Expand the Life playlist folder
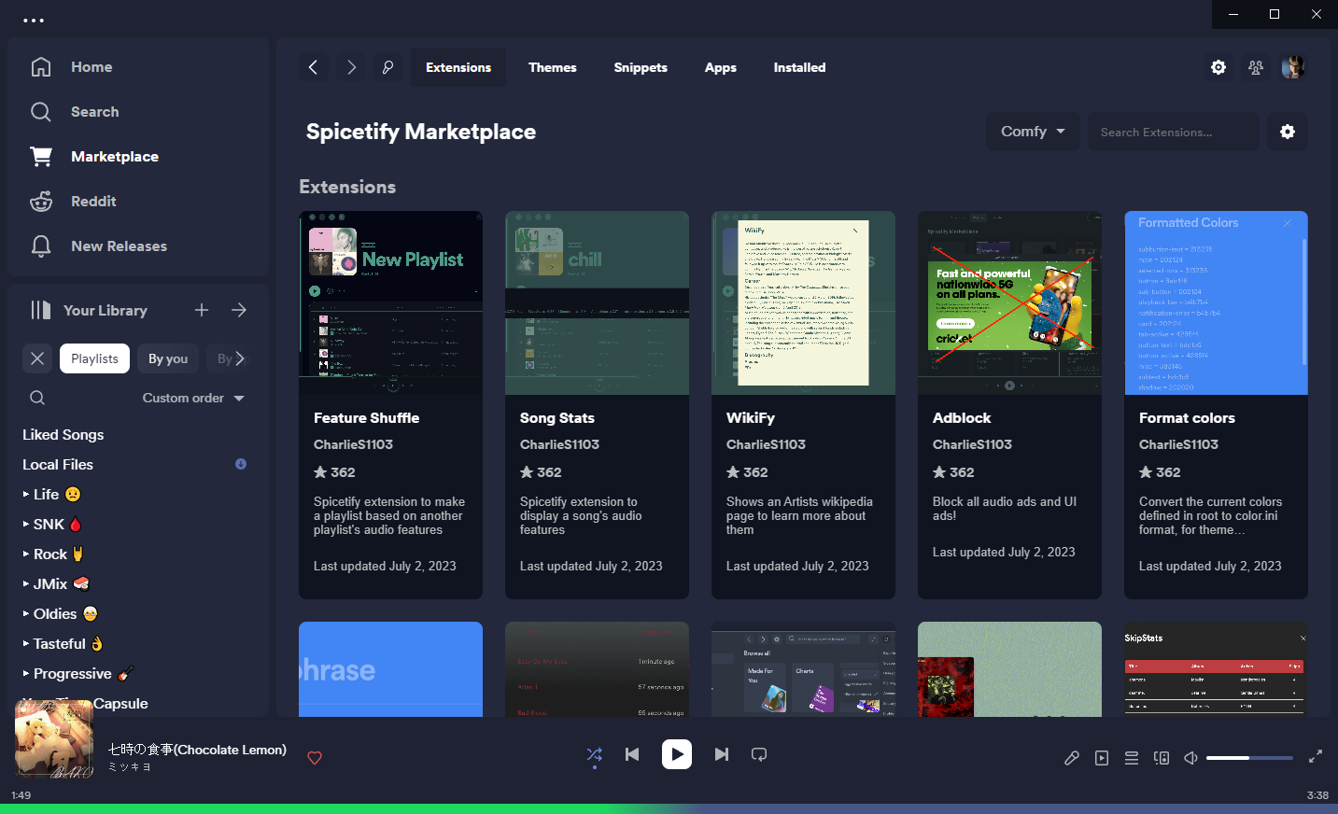This screenshot has width=1338, height=814. coord(26,495)
